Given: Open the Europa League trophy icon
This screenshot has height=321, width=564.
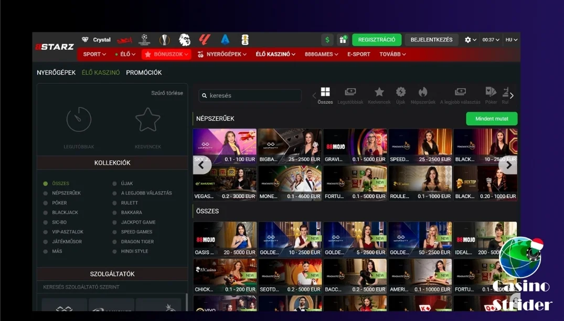Looking at the screenshot, I should [x=164, y=39].
